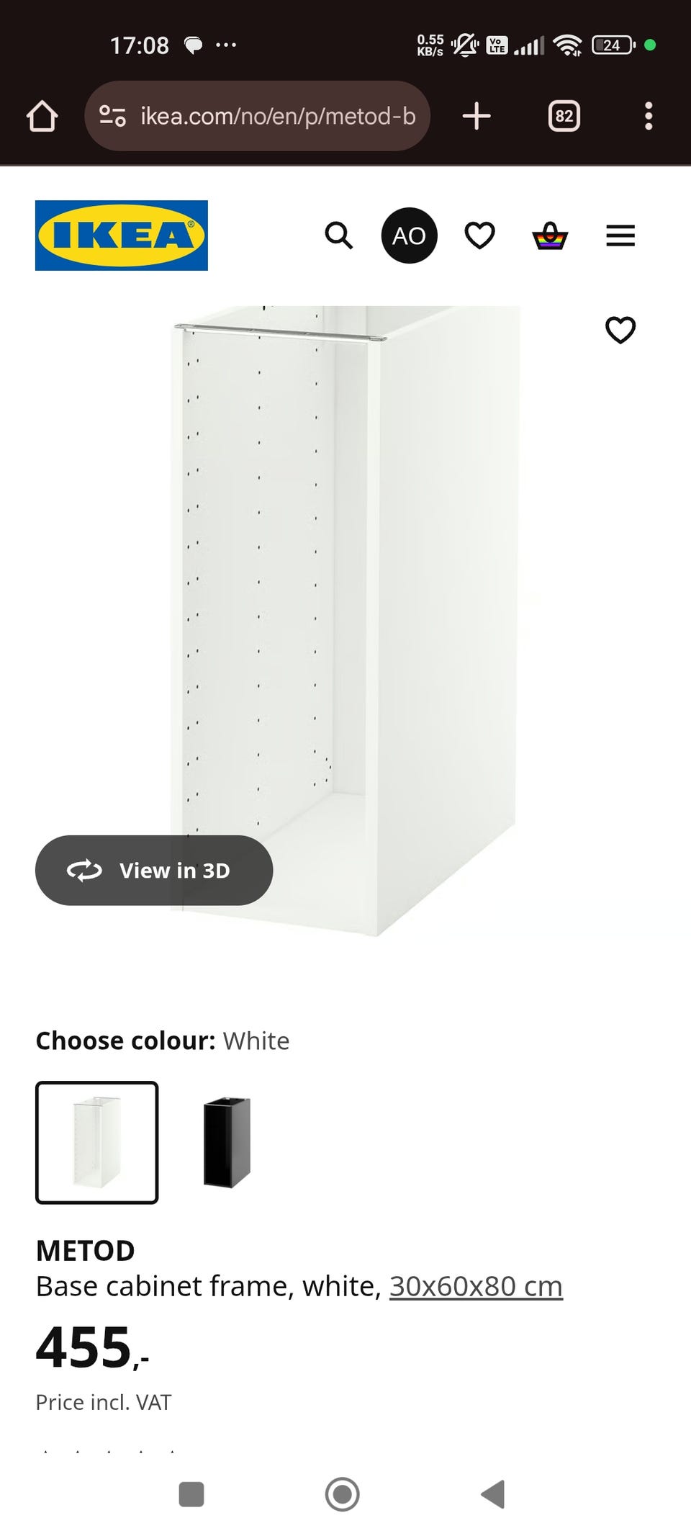Screen dimensions: 691x1536
Task: Open the AO profile account icon
Action: click(409, 235)
